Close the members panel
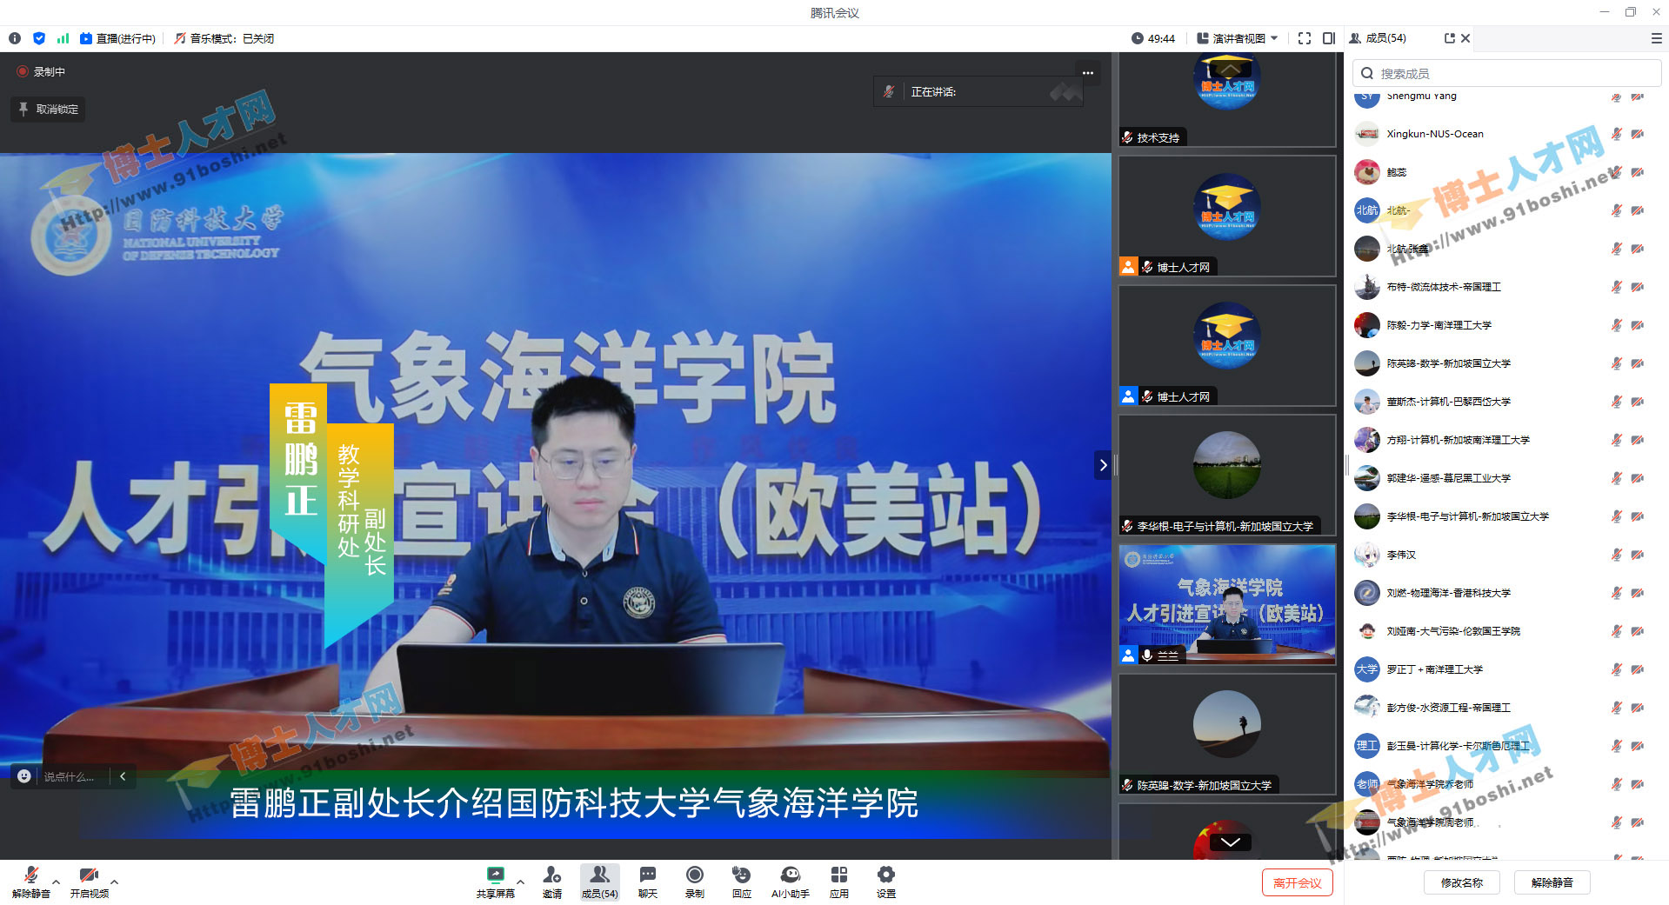 pos(1465,38)
